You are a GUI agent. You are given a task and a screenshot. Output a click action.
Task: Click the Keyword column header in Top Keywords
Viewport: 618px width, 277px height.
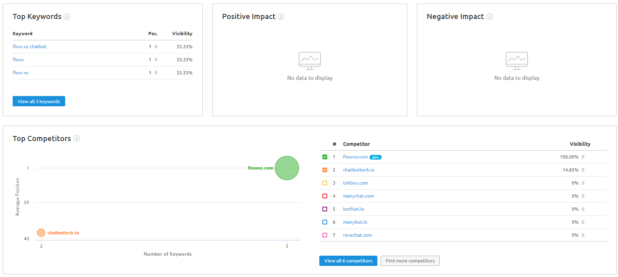[x=23, y=34]
